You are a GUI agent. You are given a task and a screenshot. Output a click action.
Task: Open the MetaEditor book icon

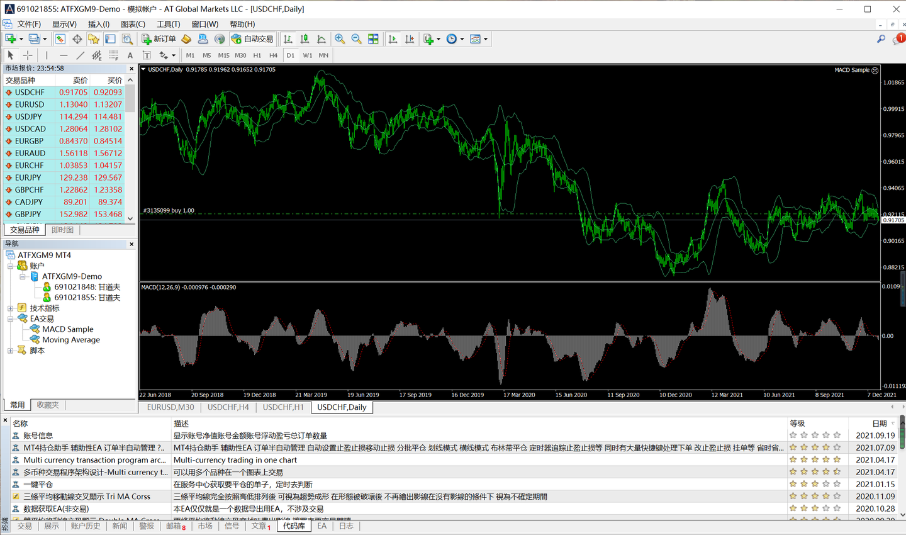pos(186,39)
